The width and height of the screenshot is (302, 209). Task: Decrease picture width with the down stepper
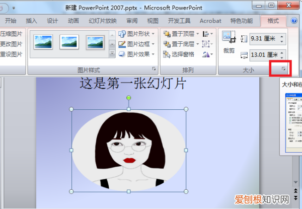282,57
